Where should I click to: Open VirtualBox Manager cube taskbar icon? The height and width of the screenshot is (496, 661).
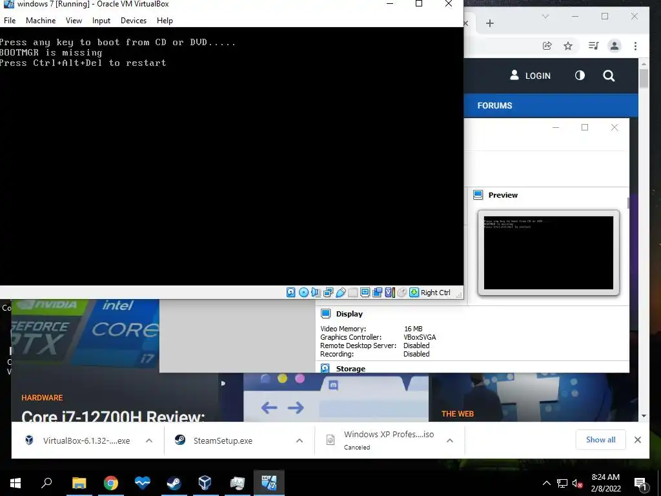(x=205, y=482)
